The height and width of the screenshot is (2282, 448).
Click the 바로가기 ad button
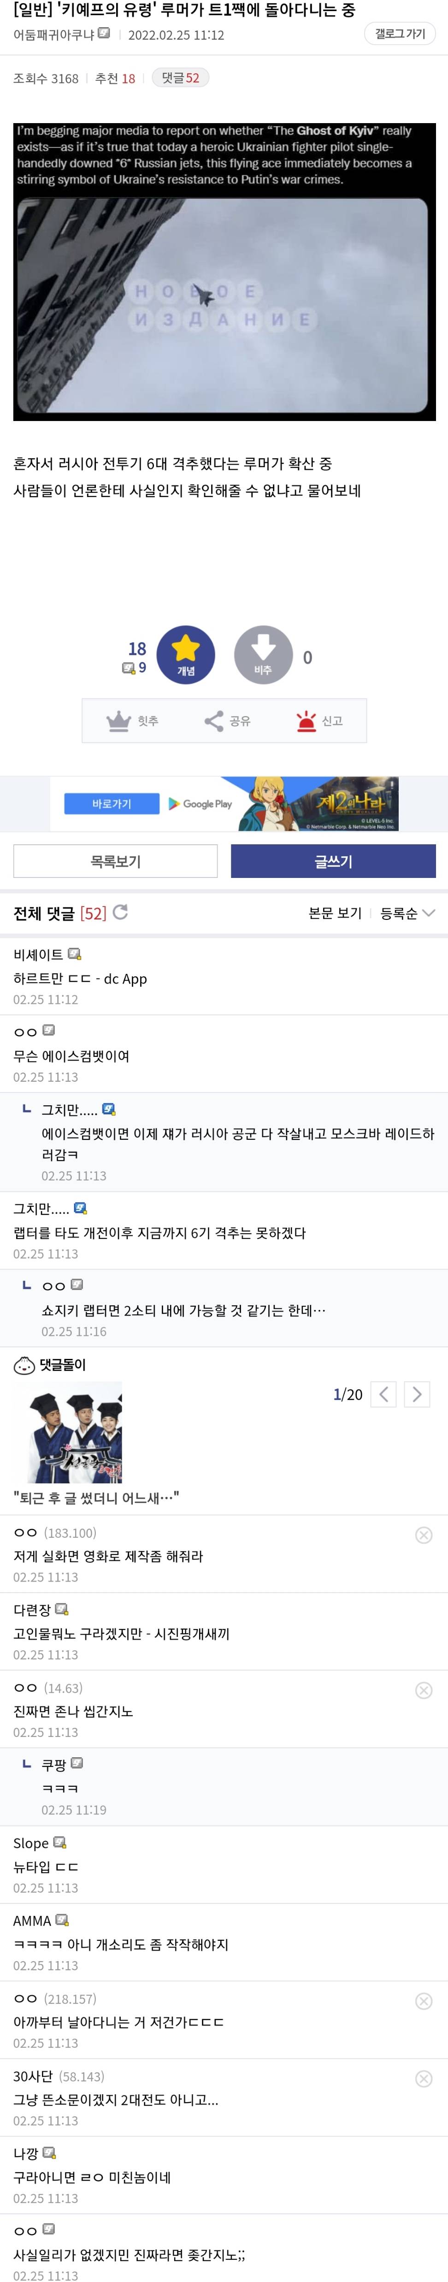pyautogui.click(x=112, y=804)
